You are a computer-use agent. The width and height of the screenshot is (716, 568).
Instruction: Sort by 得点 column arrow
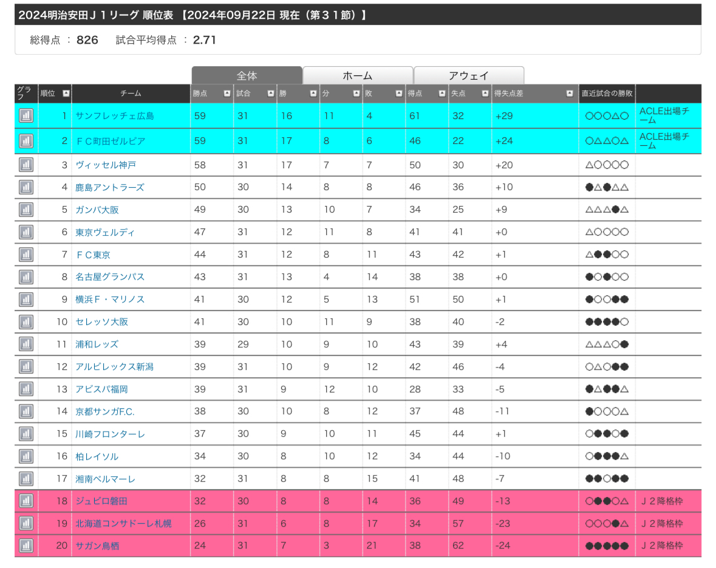pos(442,94)
